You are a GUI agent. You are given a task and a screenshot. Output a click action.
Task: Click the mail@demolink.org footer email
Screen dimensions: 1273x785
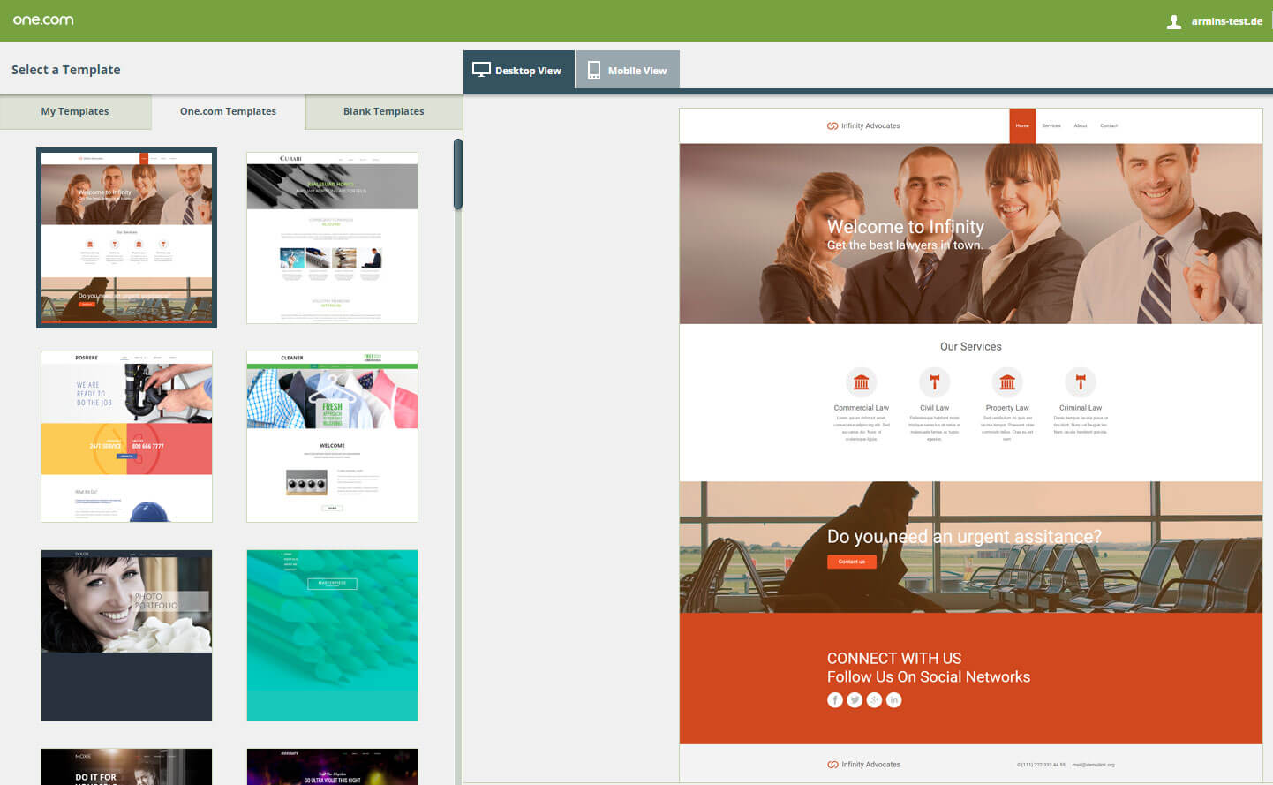(x=1094, y=765)
